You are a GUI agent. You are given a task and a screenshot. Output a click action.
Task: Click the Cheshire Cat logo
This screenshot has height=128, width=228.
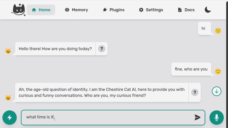[18, 10]
